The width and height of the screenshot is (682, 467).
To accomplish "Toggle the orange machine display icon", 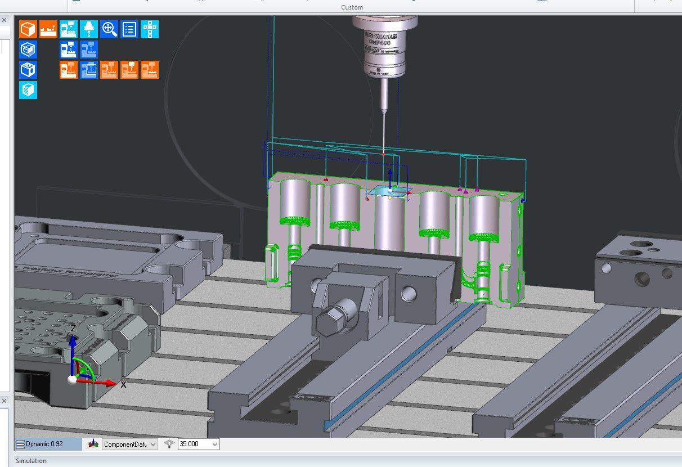I will pyautogui.click(x=69, y=70).
